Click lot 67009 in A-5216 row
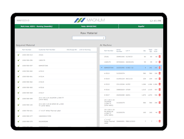Image resolution: width=184 pixels, height=139 pixels. 128,90
